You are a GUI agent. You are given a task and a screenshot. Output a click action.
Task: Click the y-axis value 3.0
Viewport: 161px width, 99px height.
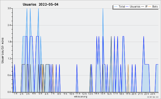9,8
